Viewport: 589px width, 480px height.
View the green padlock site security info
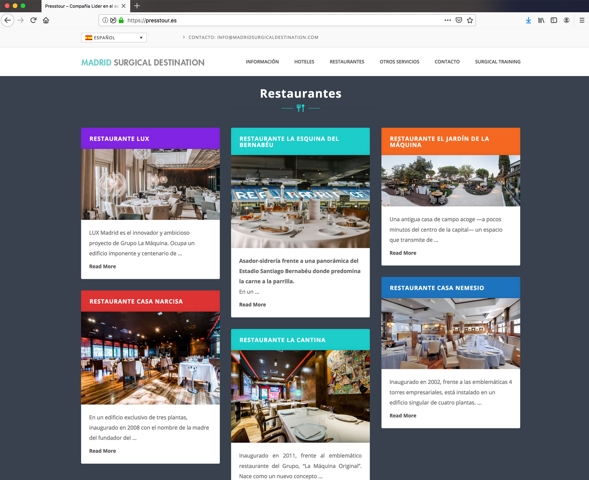(x=121, y=20)
